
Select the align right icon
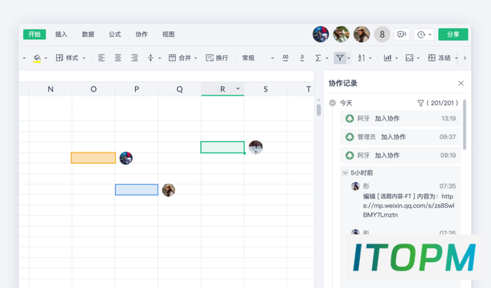[134, 58]
